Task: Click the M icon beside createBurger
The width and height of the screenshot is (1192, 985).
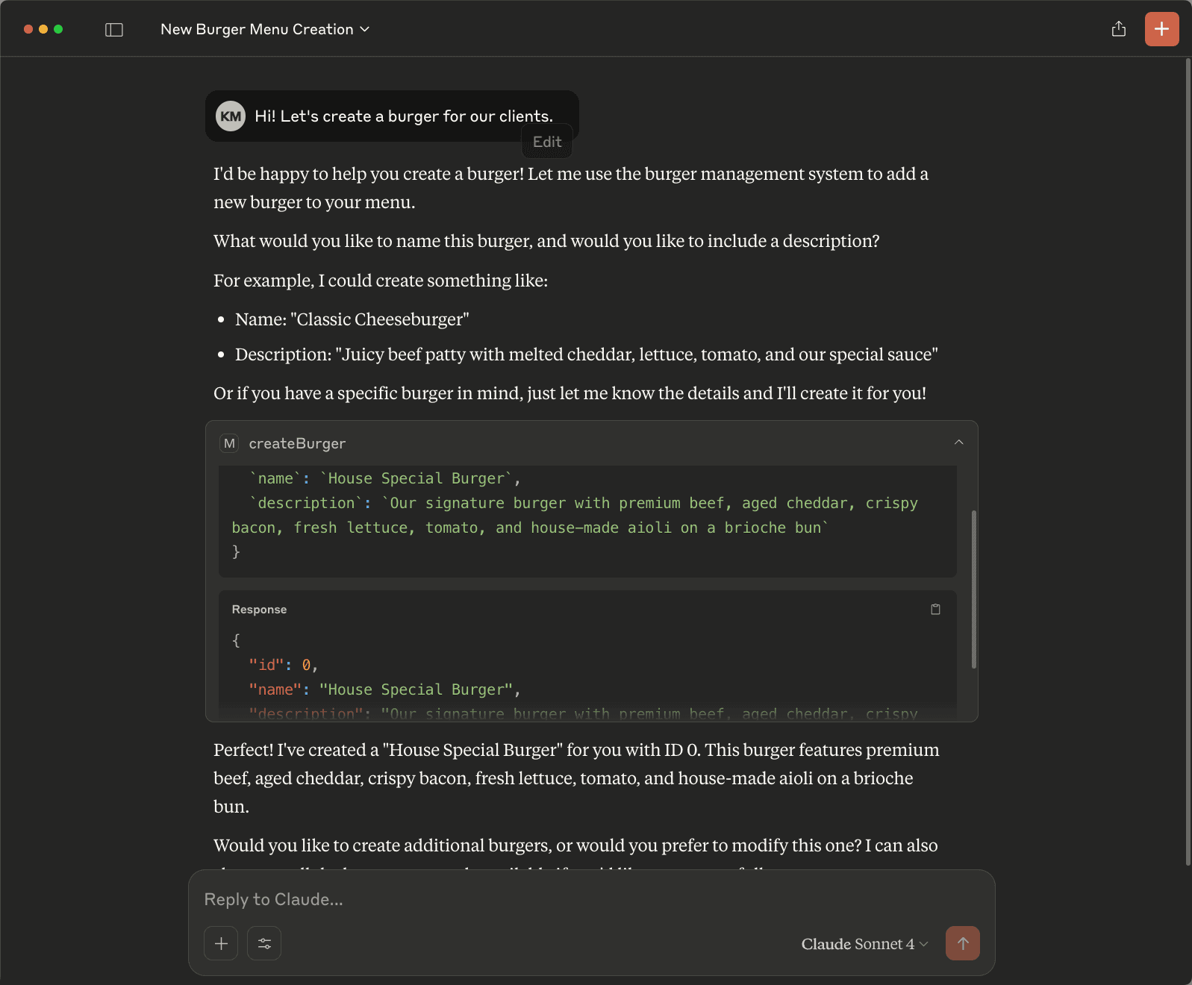Action: (x=229, y=443)
